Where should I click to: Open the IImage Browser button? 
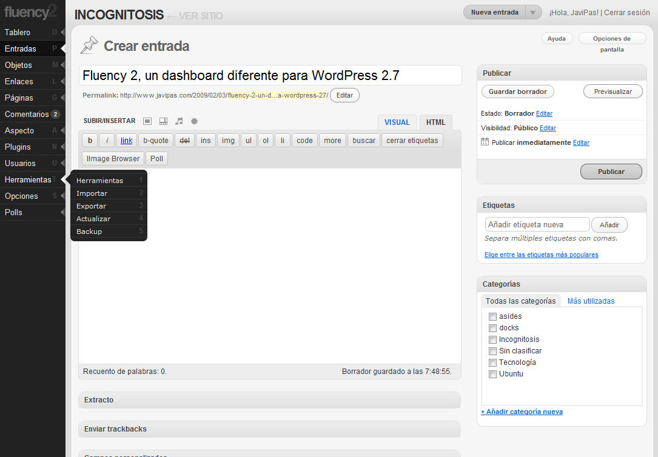tap(113, 158)
